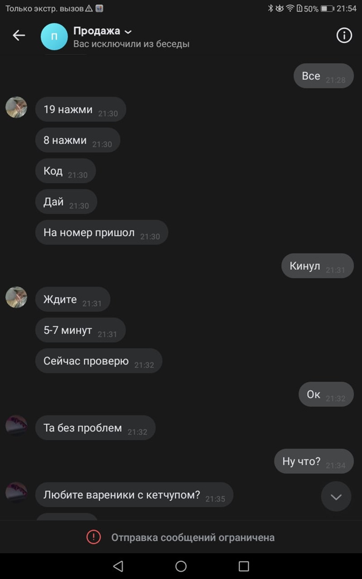Tap 'Вас исключили из беседы' subtitle

point(131,44)
